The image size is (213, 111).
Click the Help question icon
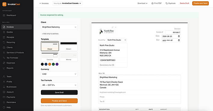[x=4, y=107]
